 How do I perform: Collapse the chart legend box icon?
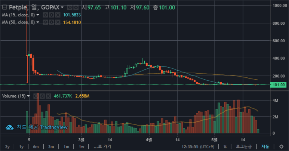(x=4, y=7)
